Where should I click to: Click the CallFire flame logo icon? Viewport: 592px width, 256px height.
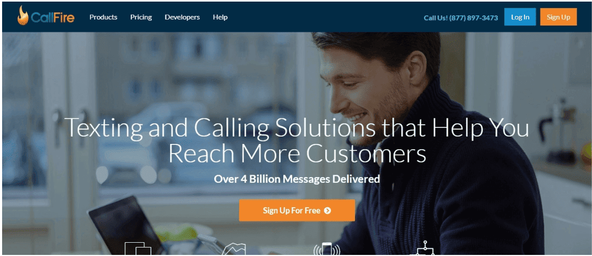click(x=23, y=15)
